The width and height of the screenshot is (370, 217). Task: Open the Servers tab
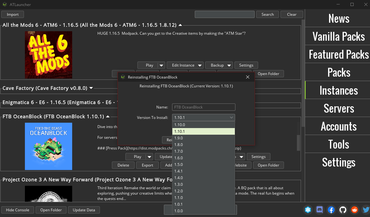tap(338, 108)
